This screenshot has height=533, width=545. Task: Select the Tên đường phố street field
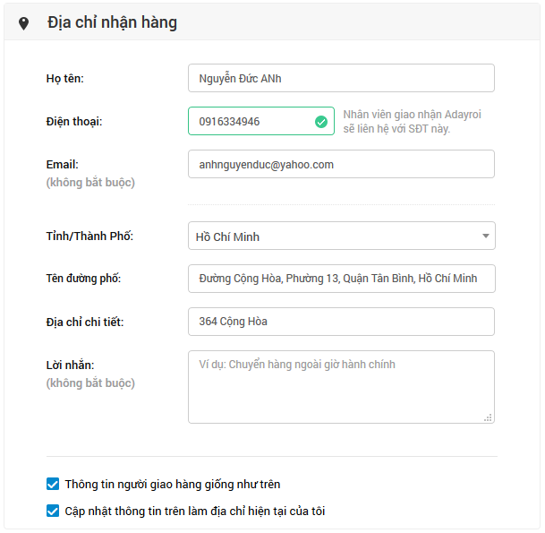tap(342, 279)
